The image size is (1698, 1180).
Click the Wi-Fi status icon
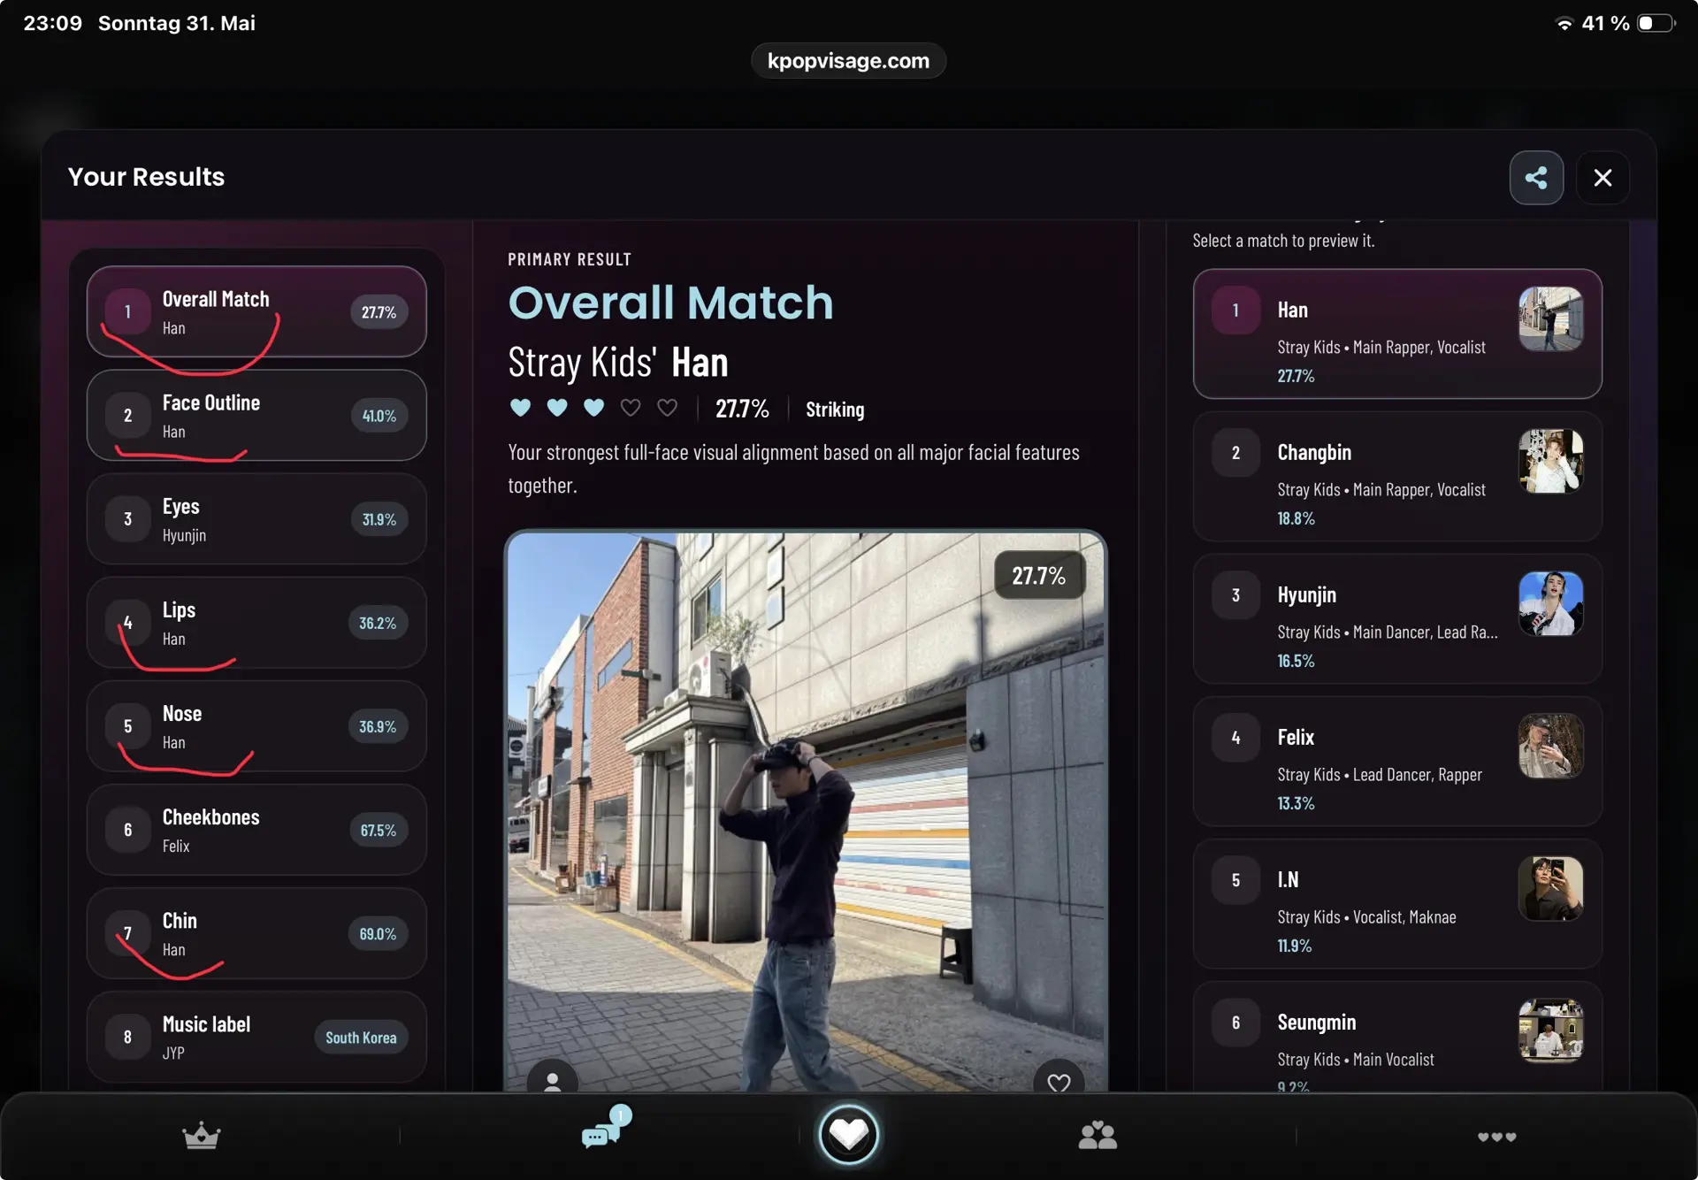[1564, 24]
